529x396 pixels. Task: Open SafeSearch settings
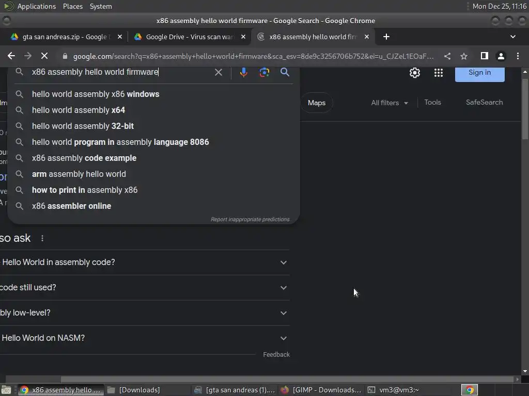tap(484, 103)
